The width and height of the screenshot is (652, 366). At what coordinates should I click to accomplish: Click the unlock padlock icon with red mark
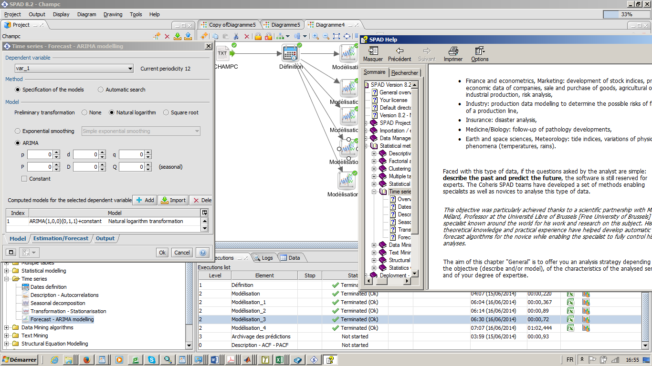click(268, 36)
